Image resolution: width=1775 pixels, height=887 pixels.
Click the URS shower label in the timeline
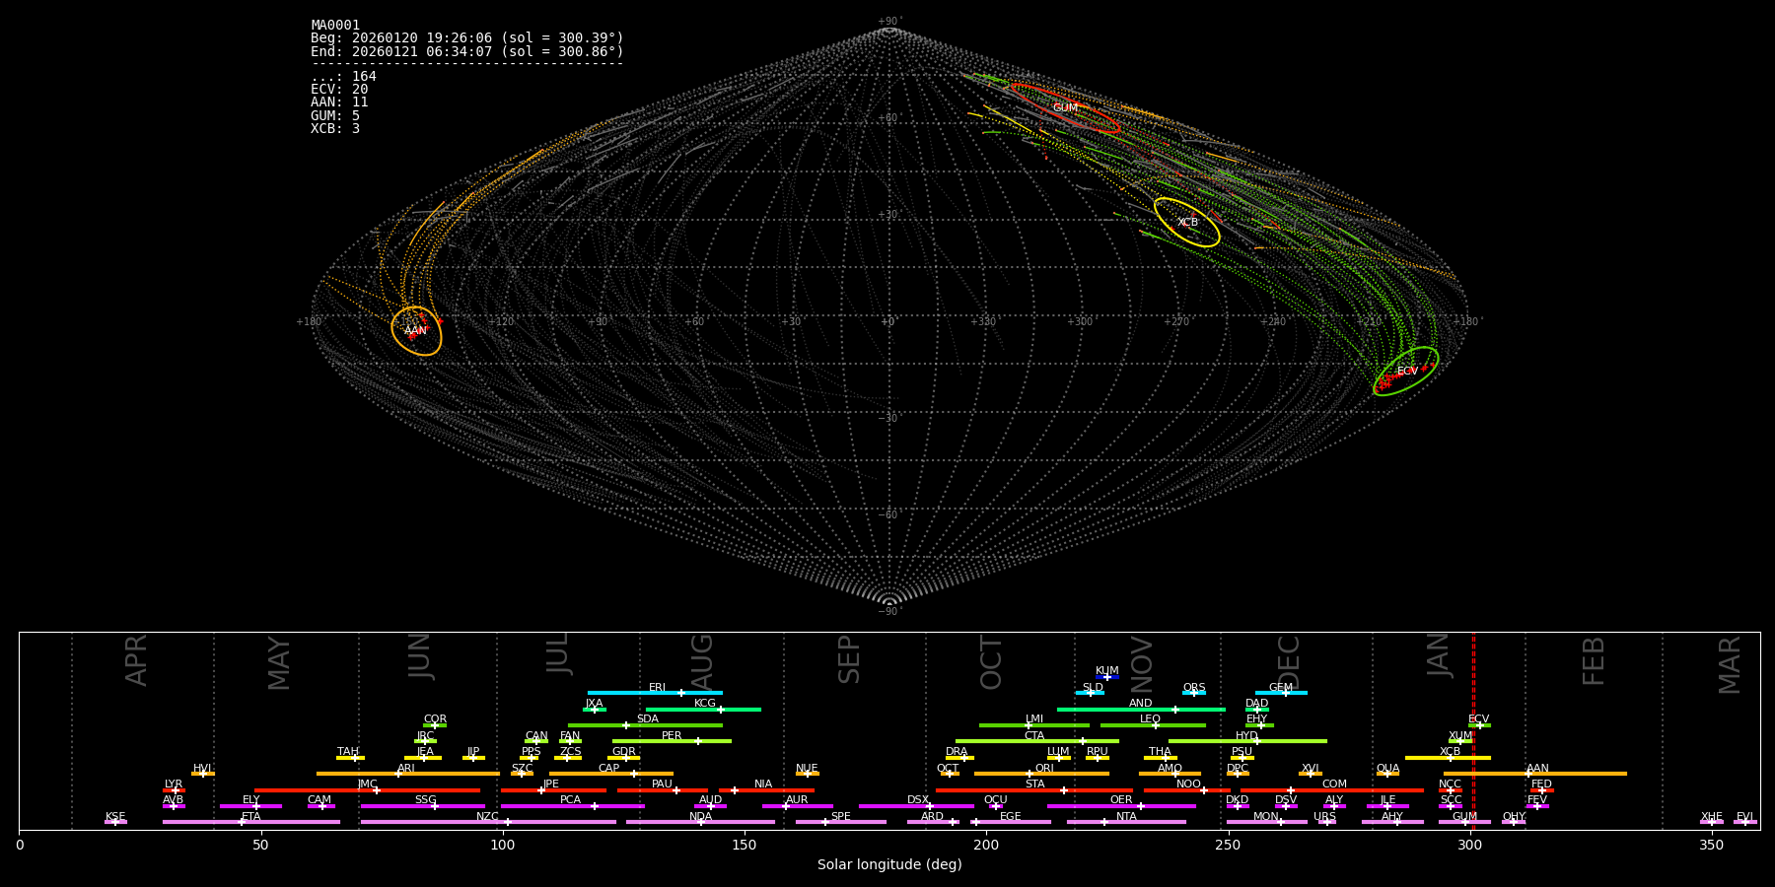tap(1324, 817)
